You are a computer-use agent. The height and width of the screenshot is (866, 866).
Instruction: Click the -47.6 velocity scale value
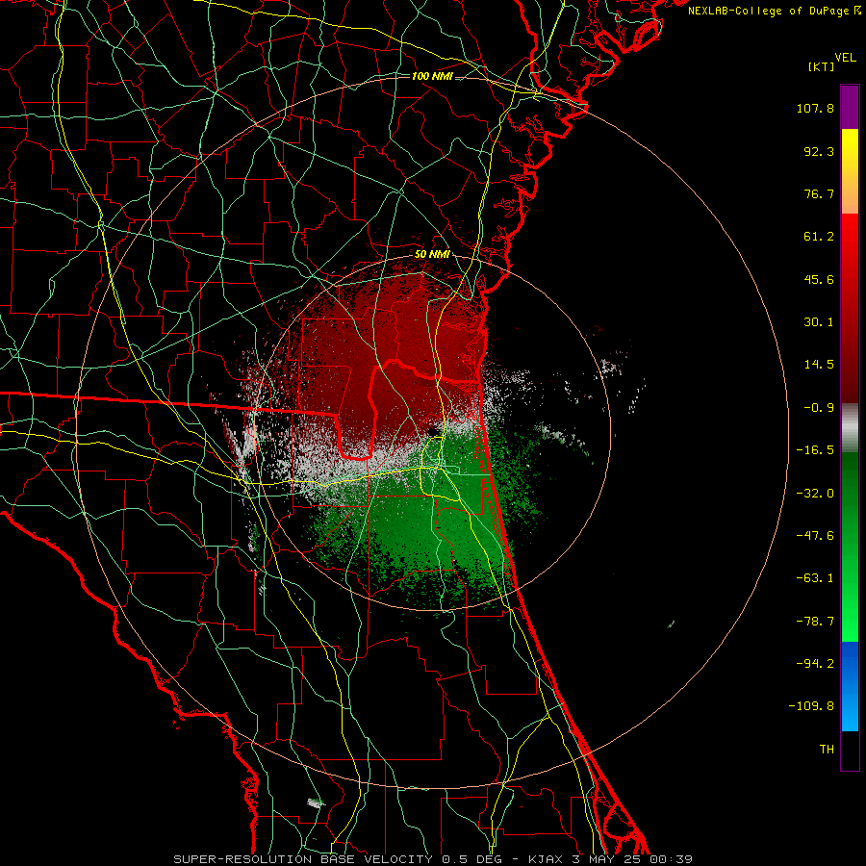[815, 536]
